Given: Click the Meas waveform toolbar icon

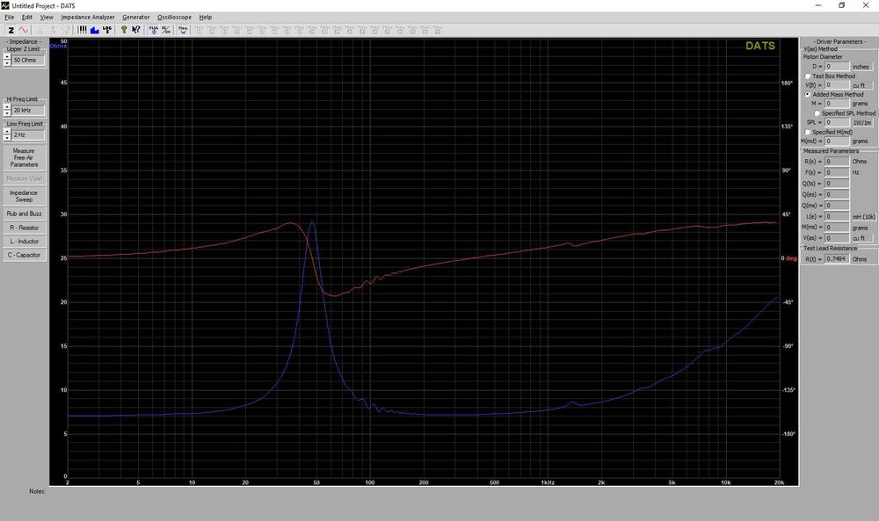Looking at the screenshot, I should coord(184,30).
